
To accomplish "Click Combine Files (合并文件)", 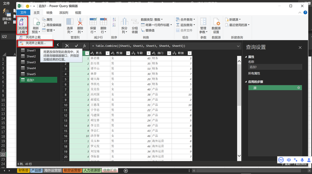I will click(184, 30).
